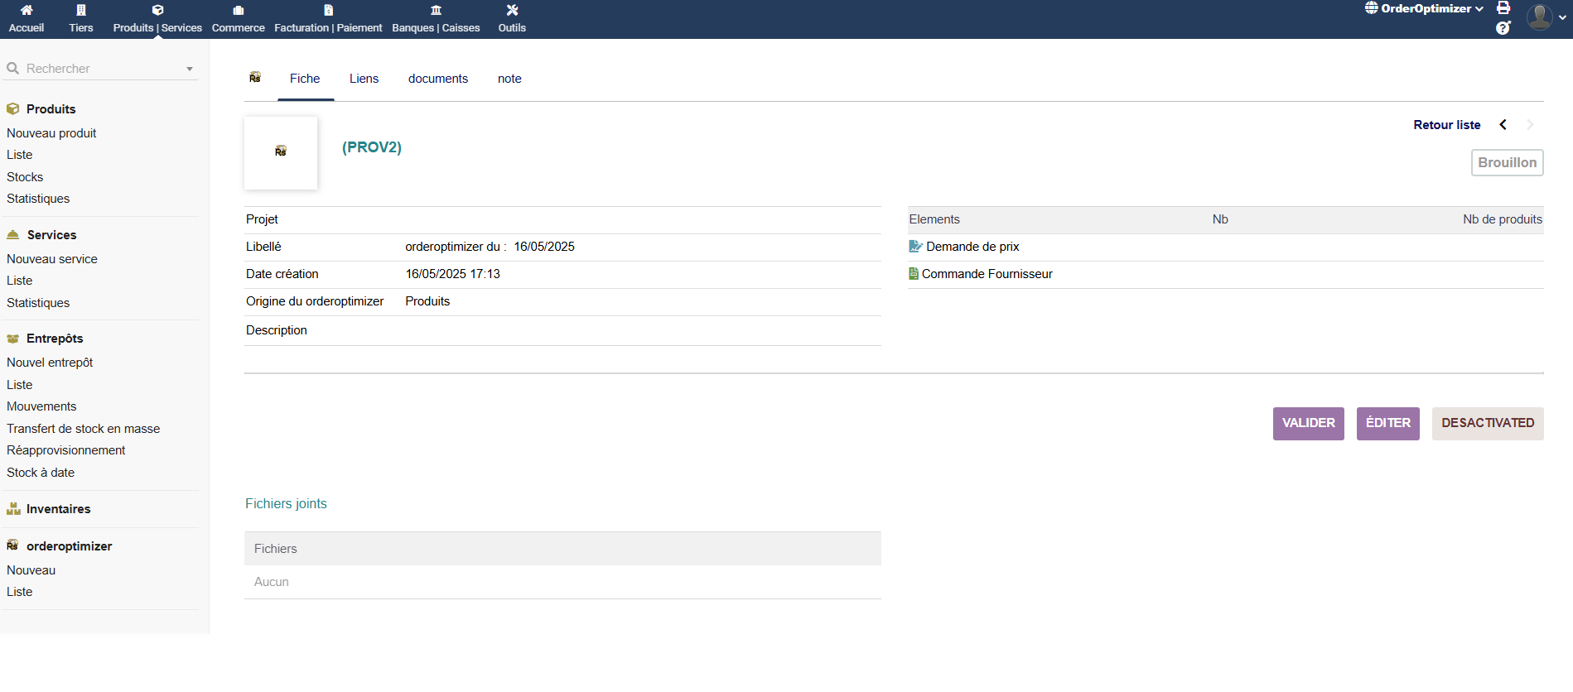Click the DESACTIVATED button
Image resolution: width=1573 pixels, height=692 pixels.
pyautogui.click(x=1487, y=423)
